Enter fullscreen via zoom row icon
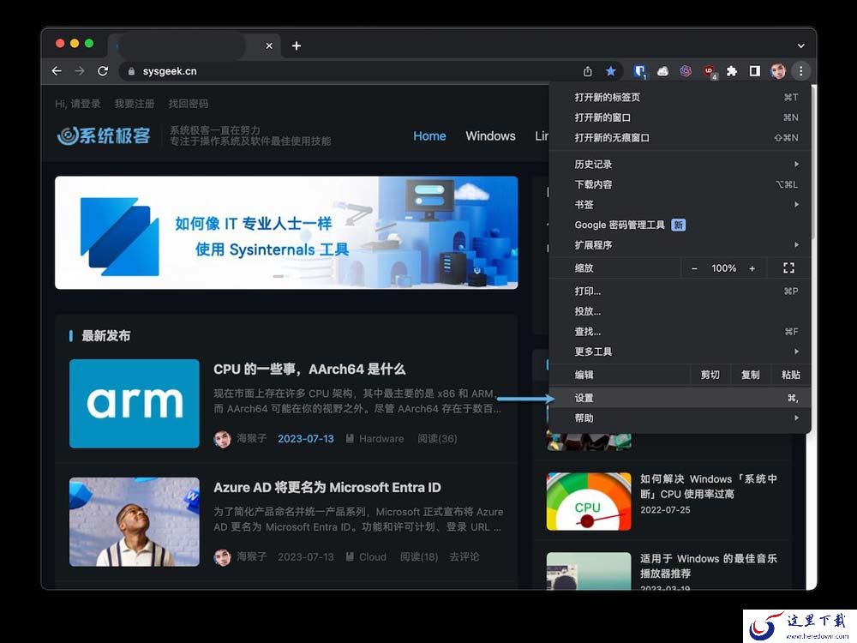The image size is (857, 643). (788, 267)
